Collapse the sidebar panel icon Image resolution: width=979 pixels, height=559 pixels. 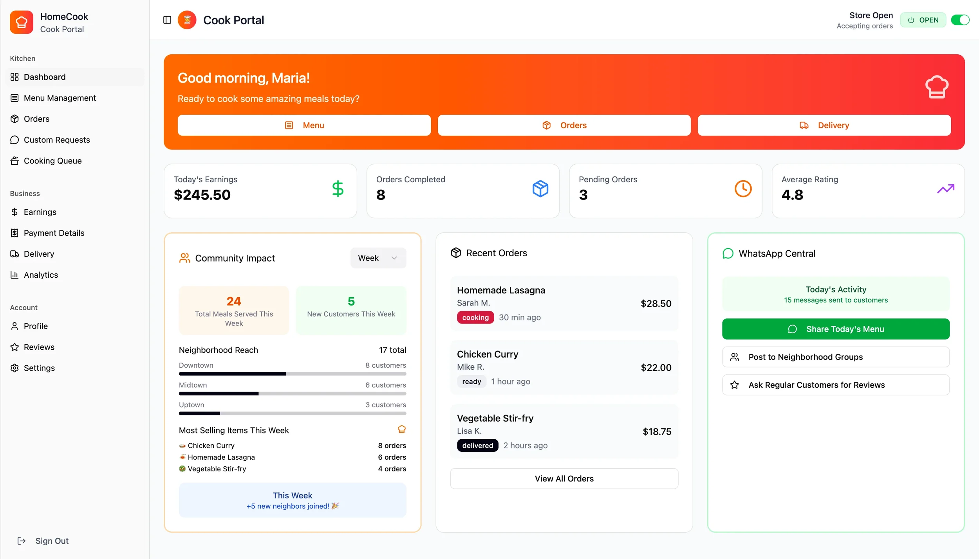click(x=167, y=20)
